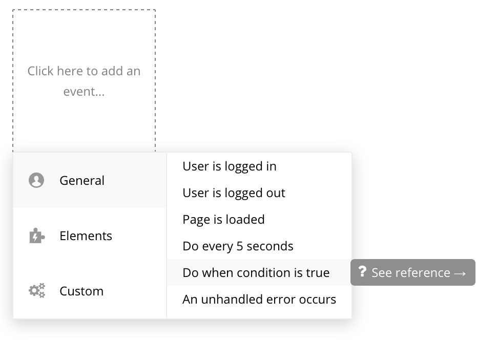Click the Elements puzzle piece icon
Viewport: 497px width, 342px height.
pyautogui.click(x=36, y=236)
